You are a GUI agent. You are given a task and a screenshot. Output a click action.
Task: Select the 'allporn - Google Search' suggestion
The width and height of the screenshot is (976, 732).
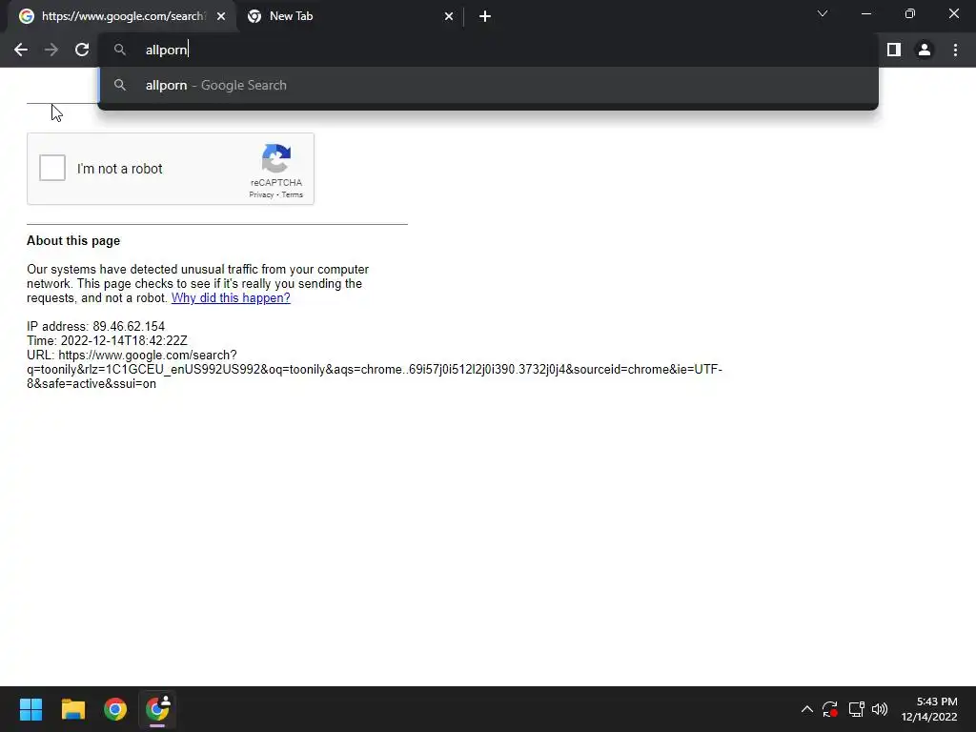pos(488,85)
